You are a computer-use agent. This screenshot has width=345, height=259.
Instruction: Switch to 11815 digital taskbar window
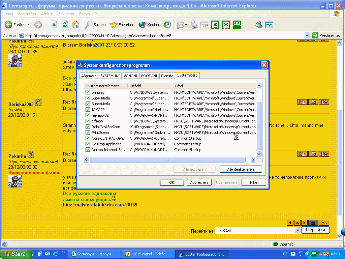tap(148, 254)
